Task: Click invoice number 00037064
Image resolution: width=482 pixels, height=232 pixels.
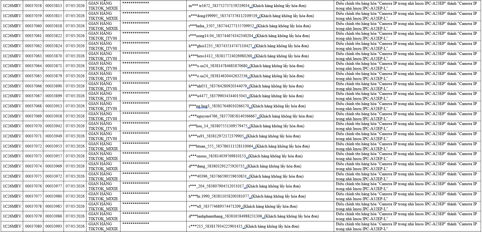Action: tap(33, 66)
